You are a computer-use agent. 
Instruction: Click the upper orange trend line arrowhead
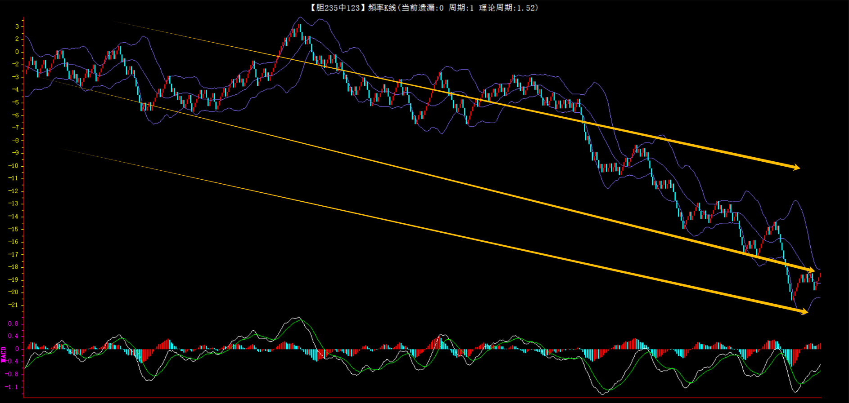click(x=796, y=168)
